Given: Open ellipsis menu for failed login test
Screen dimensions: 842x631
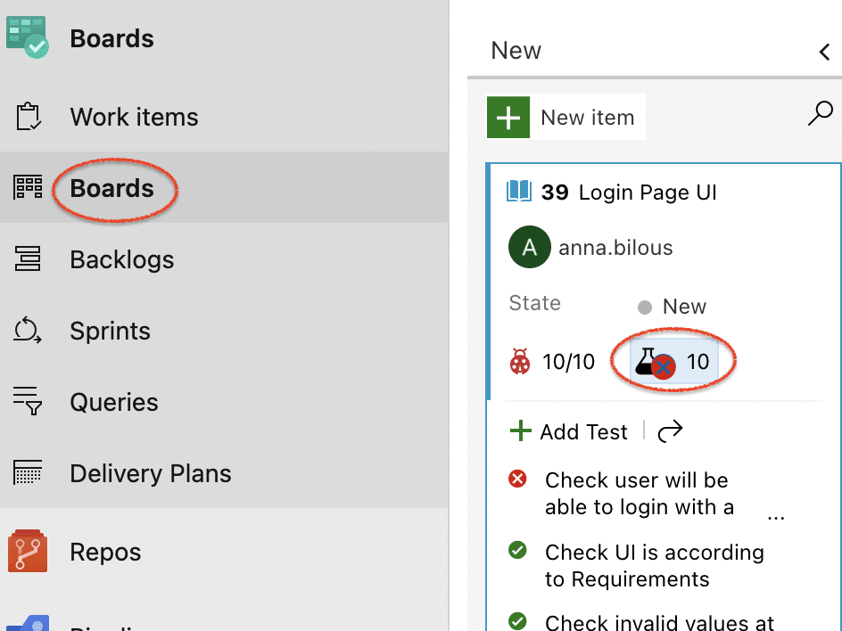Looking at the screenshot, I should click(x=775, y=516).
